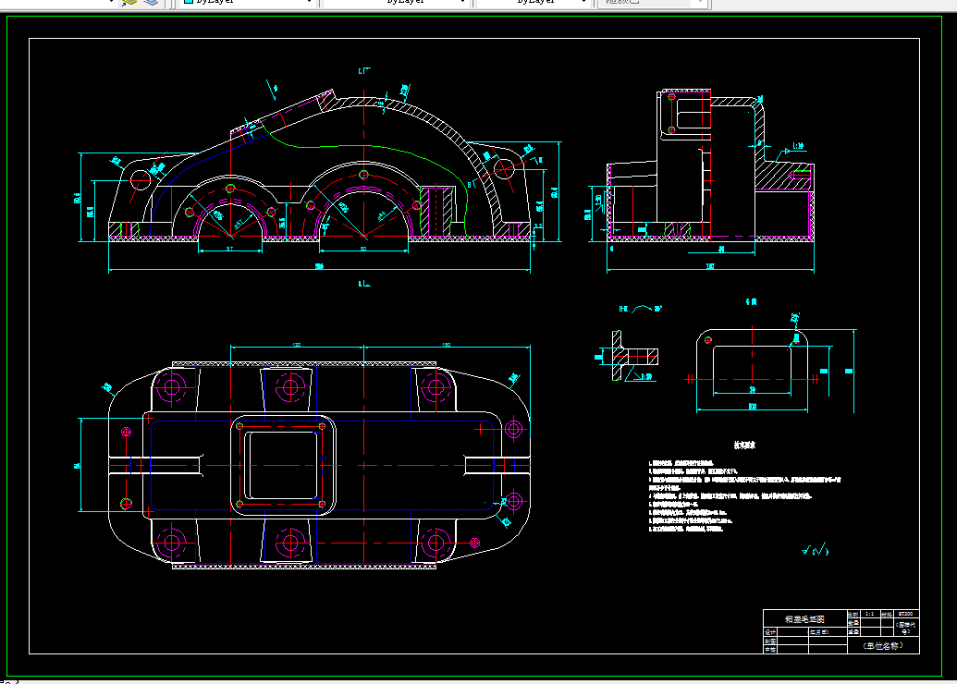Open the lineweight control ByLayer dropdown
This screenshot has width=957, height=684.
pos(534,2)
